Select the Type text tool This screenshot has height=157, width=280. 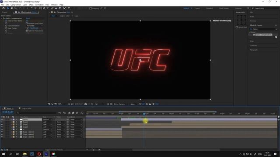click(x=48, y=8)
